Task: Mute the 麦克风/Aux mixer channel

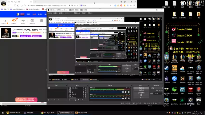Action: (x=126, y=98)
